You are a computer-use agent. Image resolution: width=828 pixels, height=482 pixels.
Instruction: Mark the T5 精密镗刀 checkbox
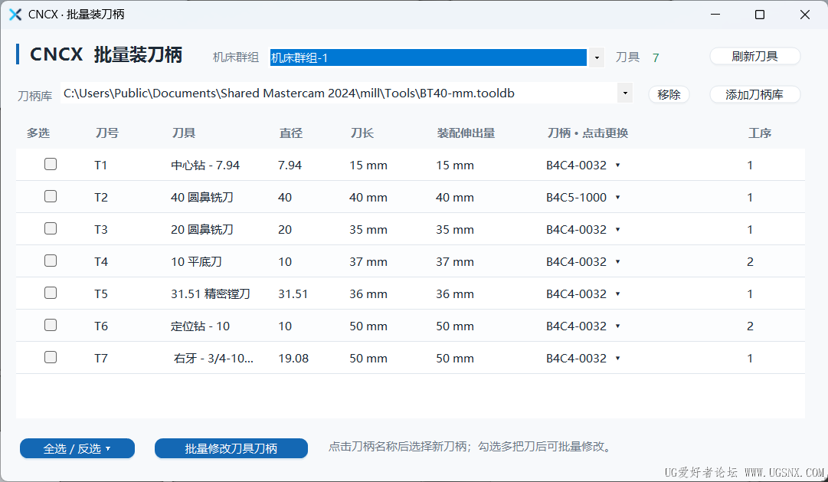tap(51, 293)
